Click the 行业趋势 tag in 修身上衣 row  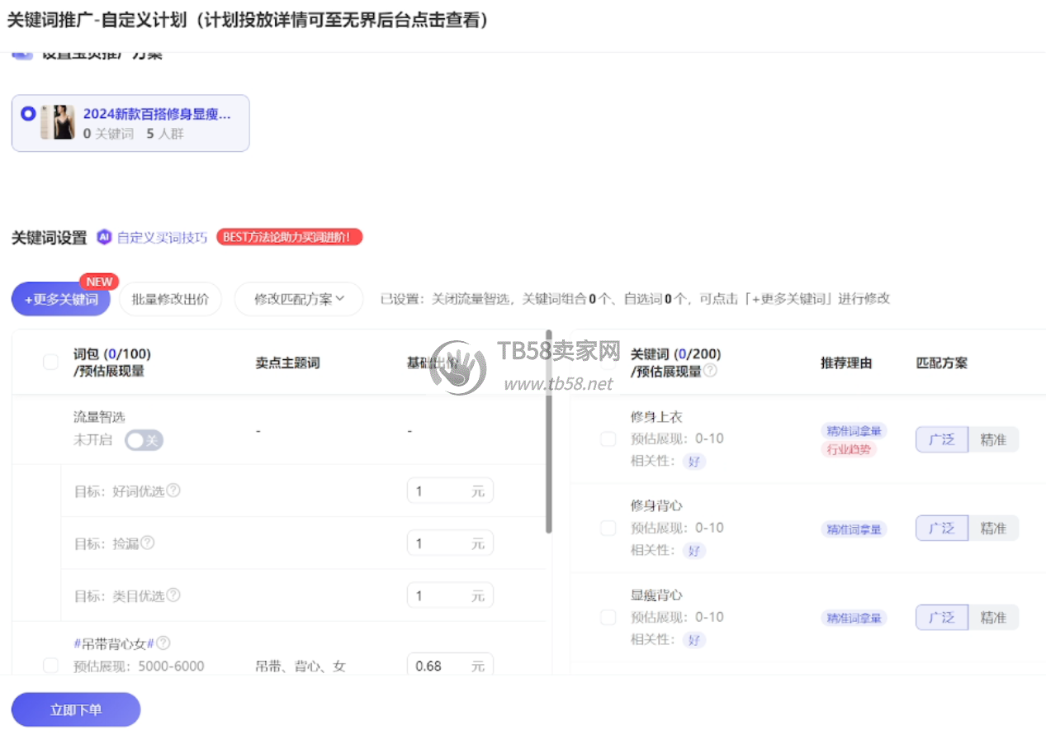tap(849, 449)
